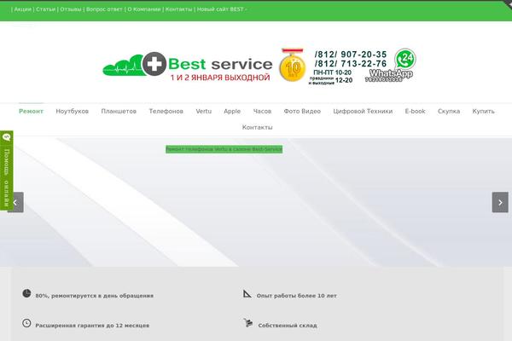
Task: Click phone number 713-22-76
Action: click(351, 64)
